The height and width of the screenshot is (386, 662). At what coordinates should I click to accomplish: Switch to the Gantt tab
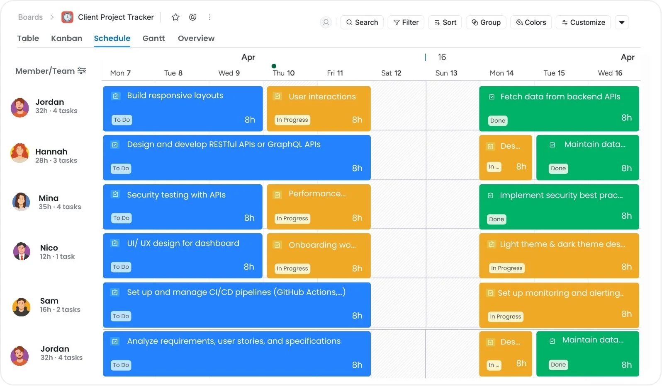[x=153, y=39]
